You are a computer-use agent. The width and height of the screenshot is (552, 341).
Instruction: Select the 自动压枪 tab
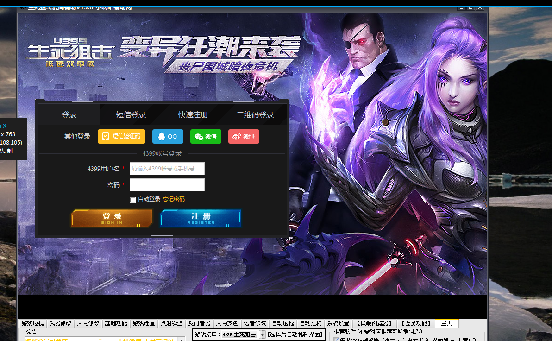tap(282, 323)
